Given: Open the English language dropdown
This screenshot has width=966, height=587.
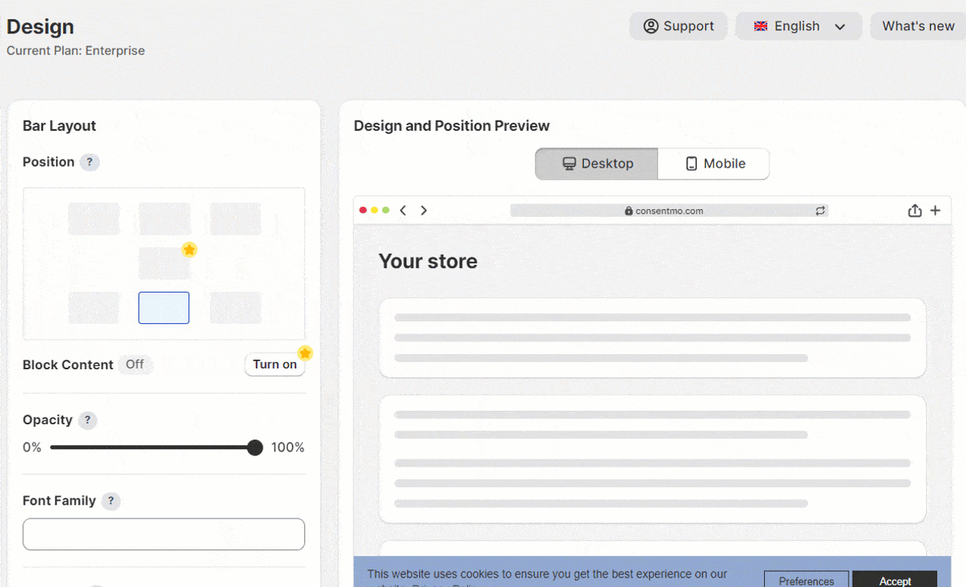Looking at the screenshot, I should [x=798, y=26].
